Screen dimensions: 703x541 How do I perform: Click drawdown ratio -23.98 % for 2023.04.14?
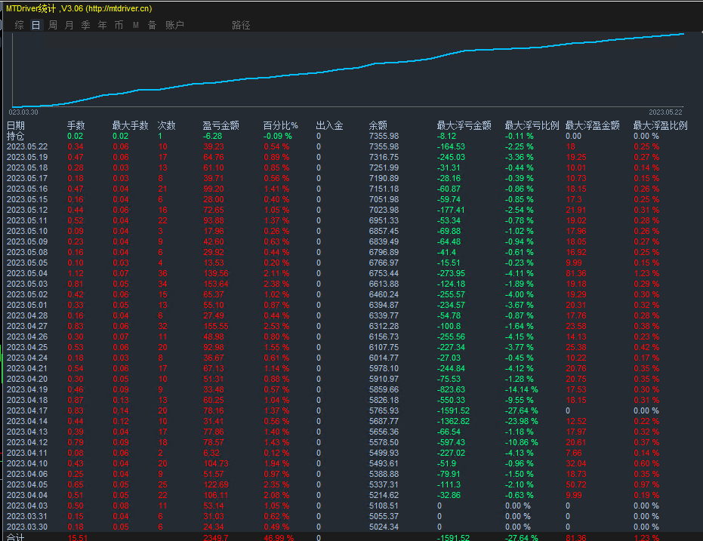pos(522,422)
